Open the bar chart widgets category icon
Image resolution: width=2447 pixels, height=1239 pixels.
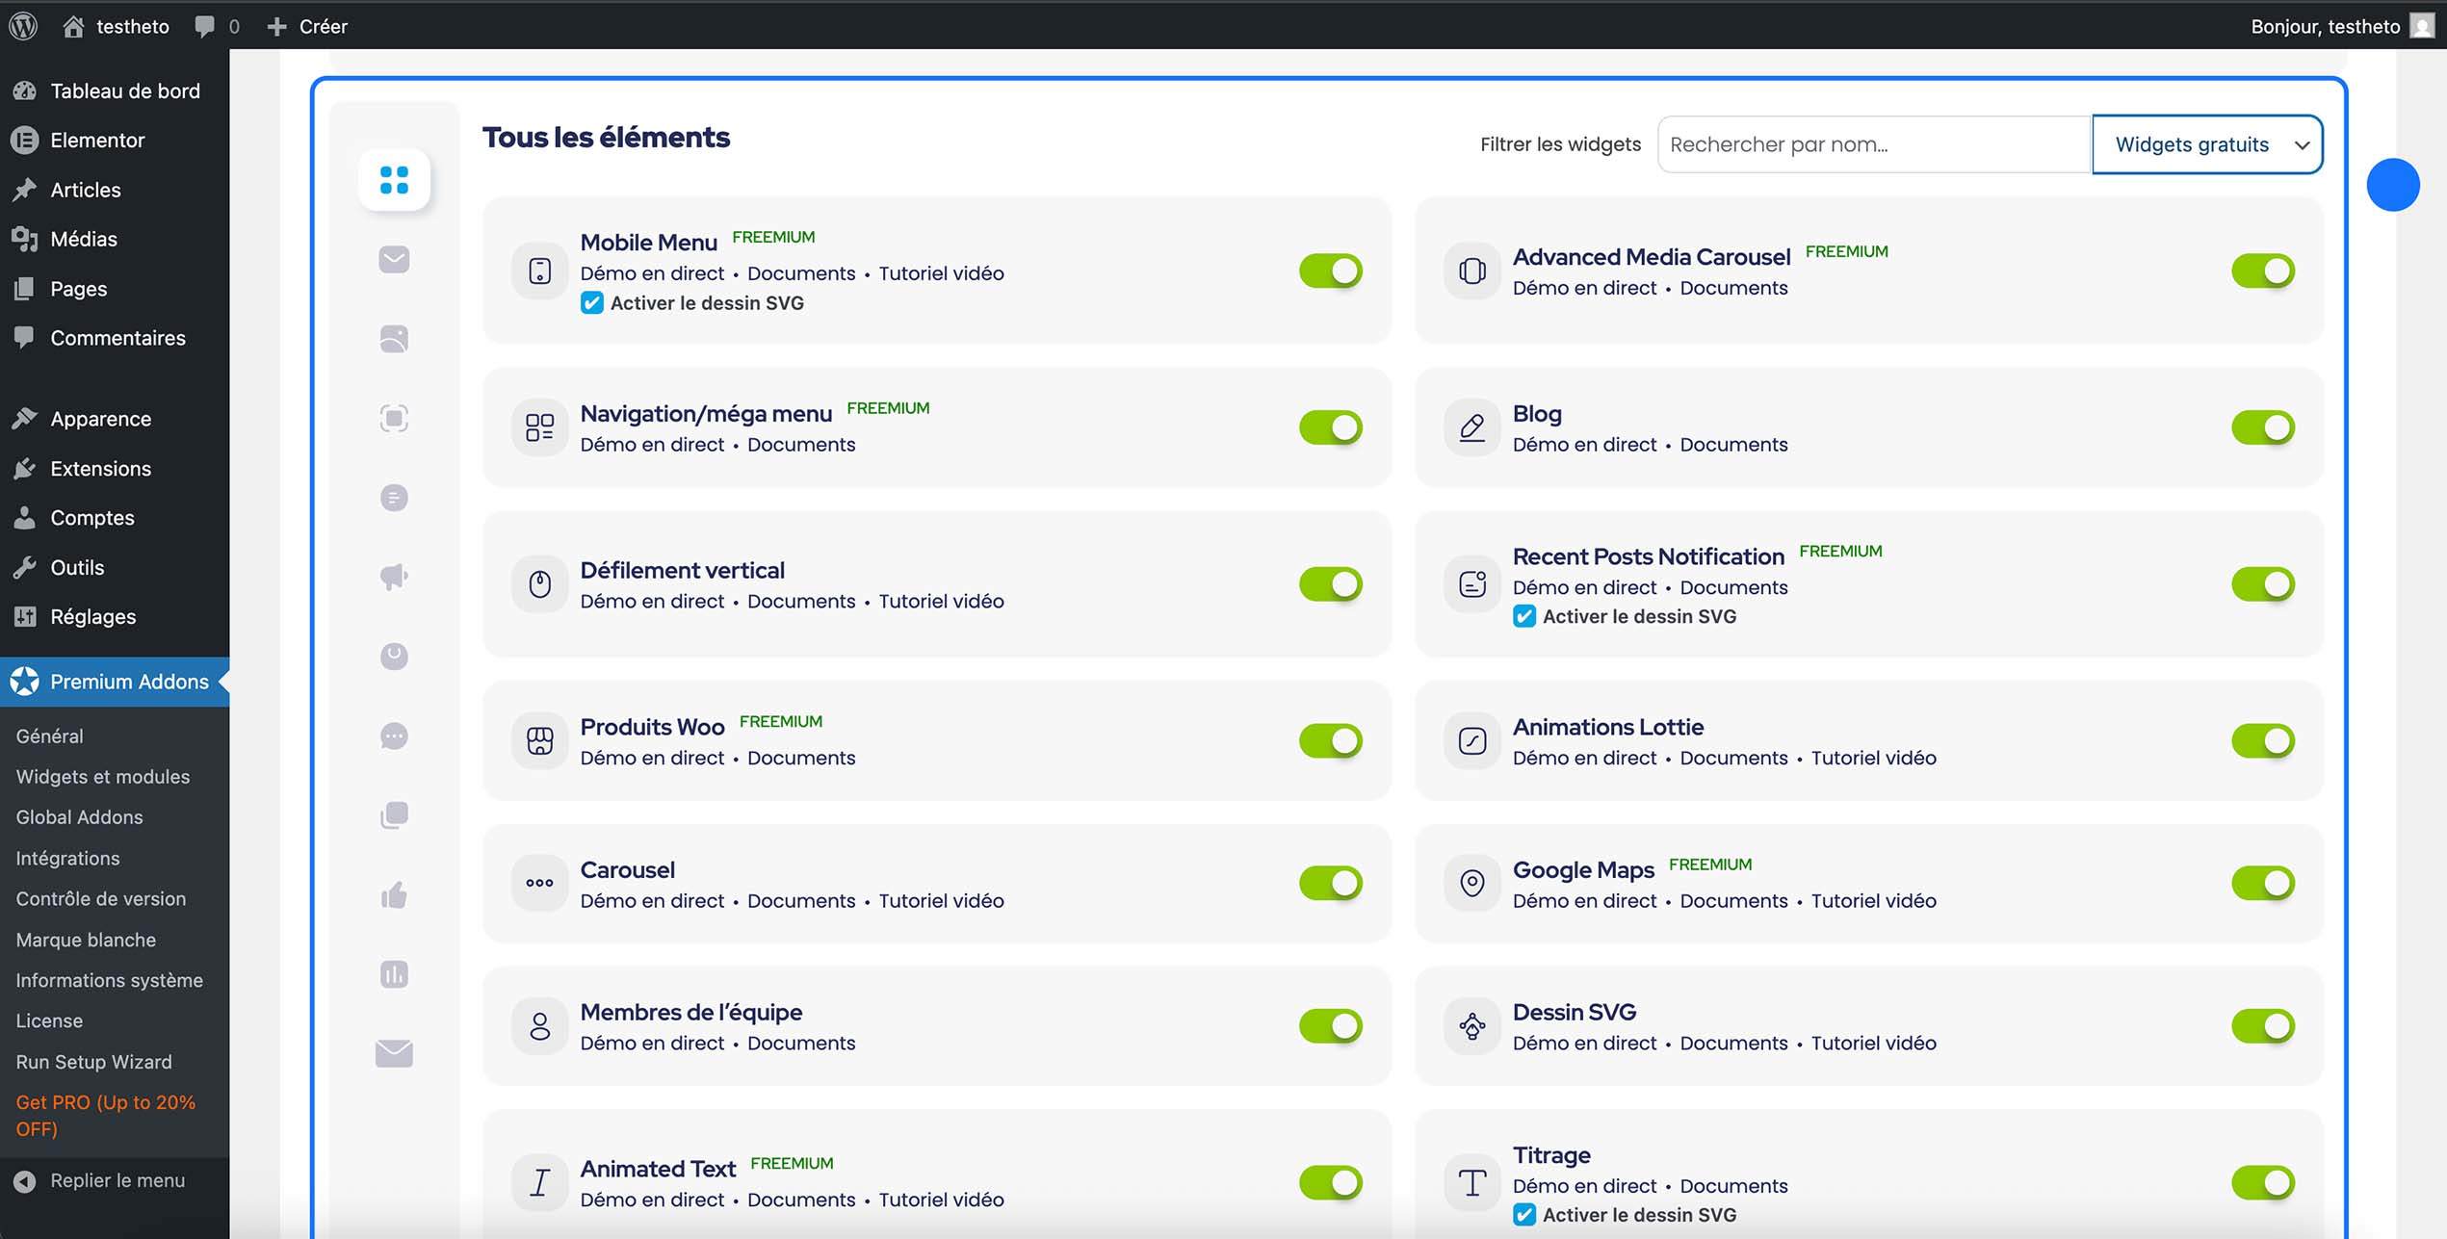coord(393,974)
